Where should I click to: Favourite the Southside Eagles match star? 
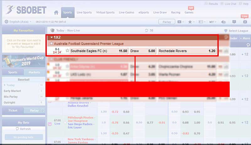pos(67,51)
